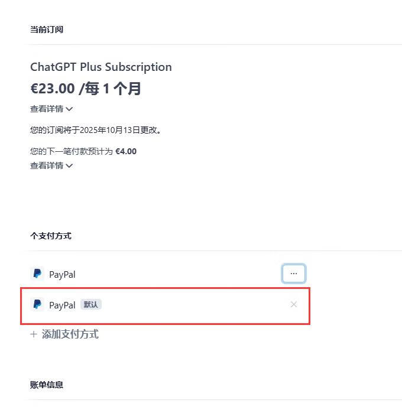402x413 pixels.
Task: Open the three-dots menu for first PayPal
Action: (294, 274)
